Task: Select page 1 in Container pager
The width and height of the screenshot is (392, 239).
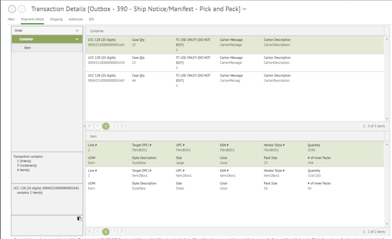Action: (x=106, y=126)
